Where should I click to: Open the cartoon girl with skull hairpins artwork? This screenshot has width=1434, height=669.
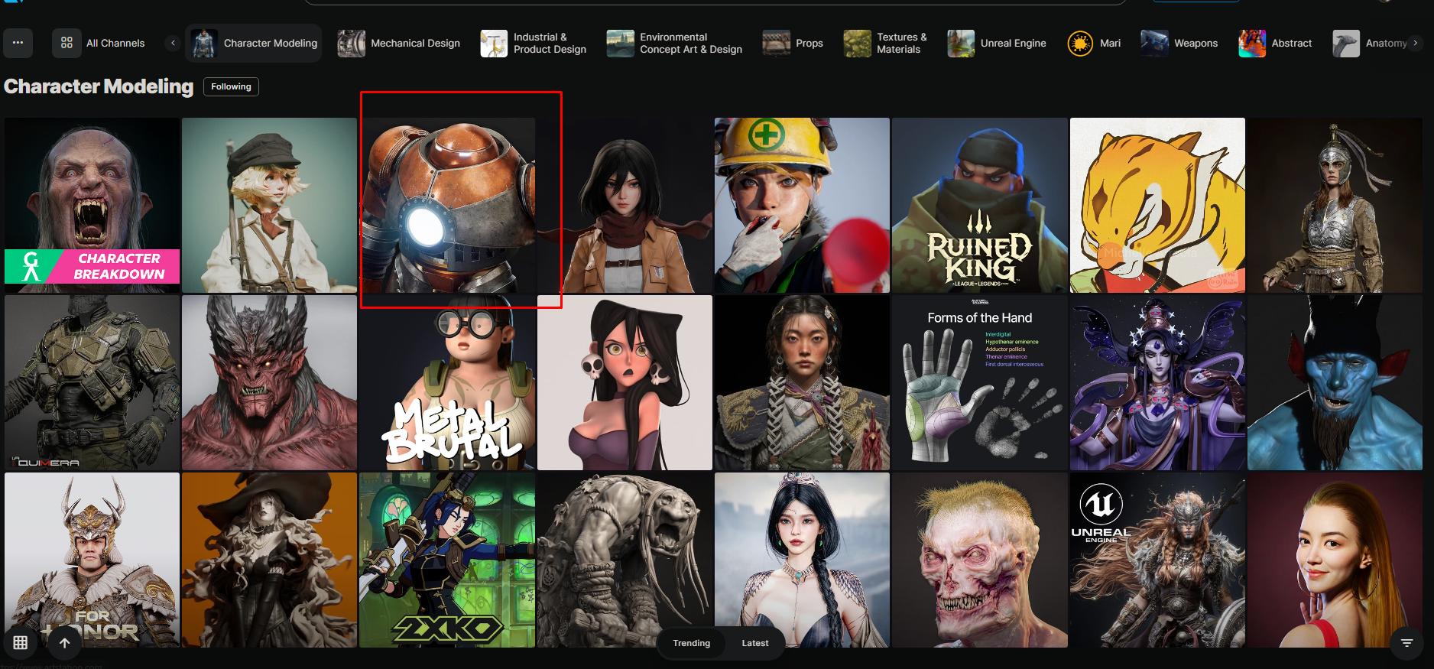click(625, 382)
